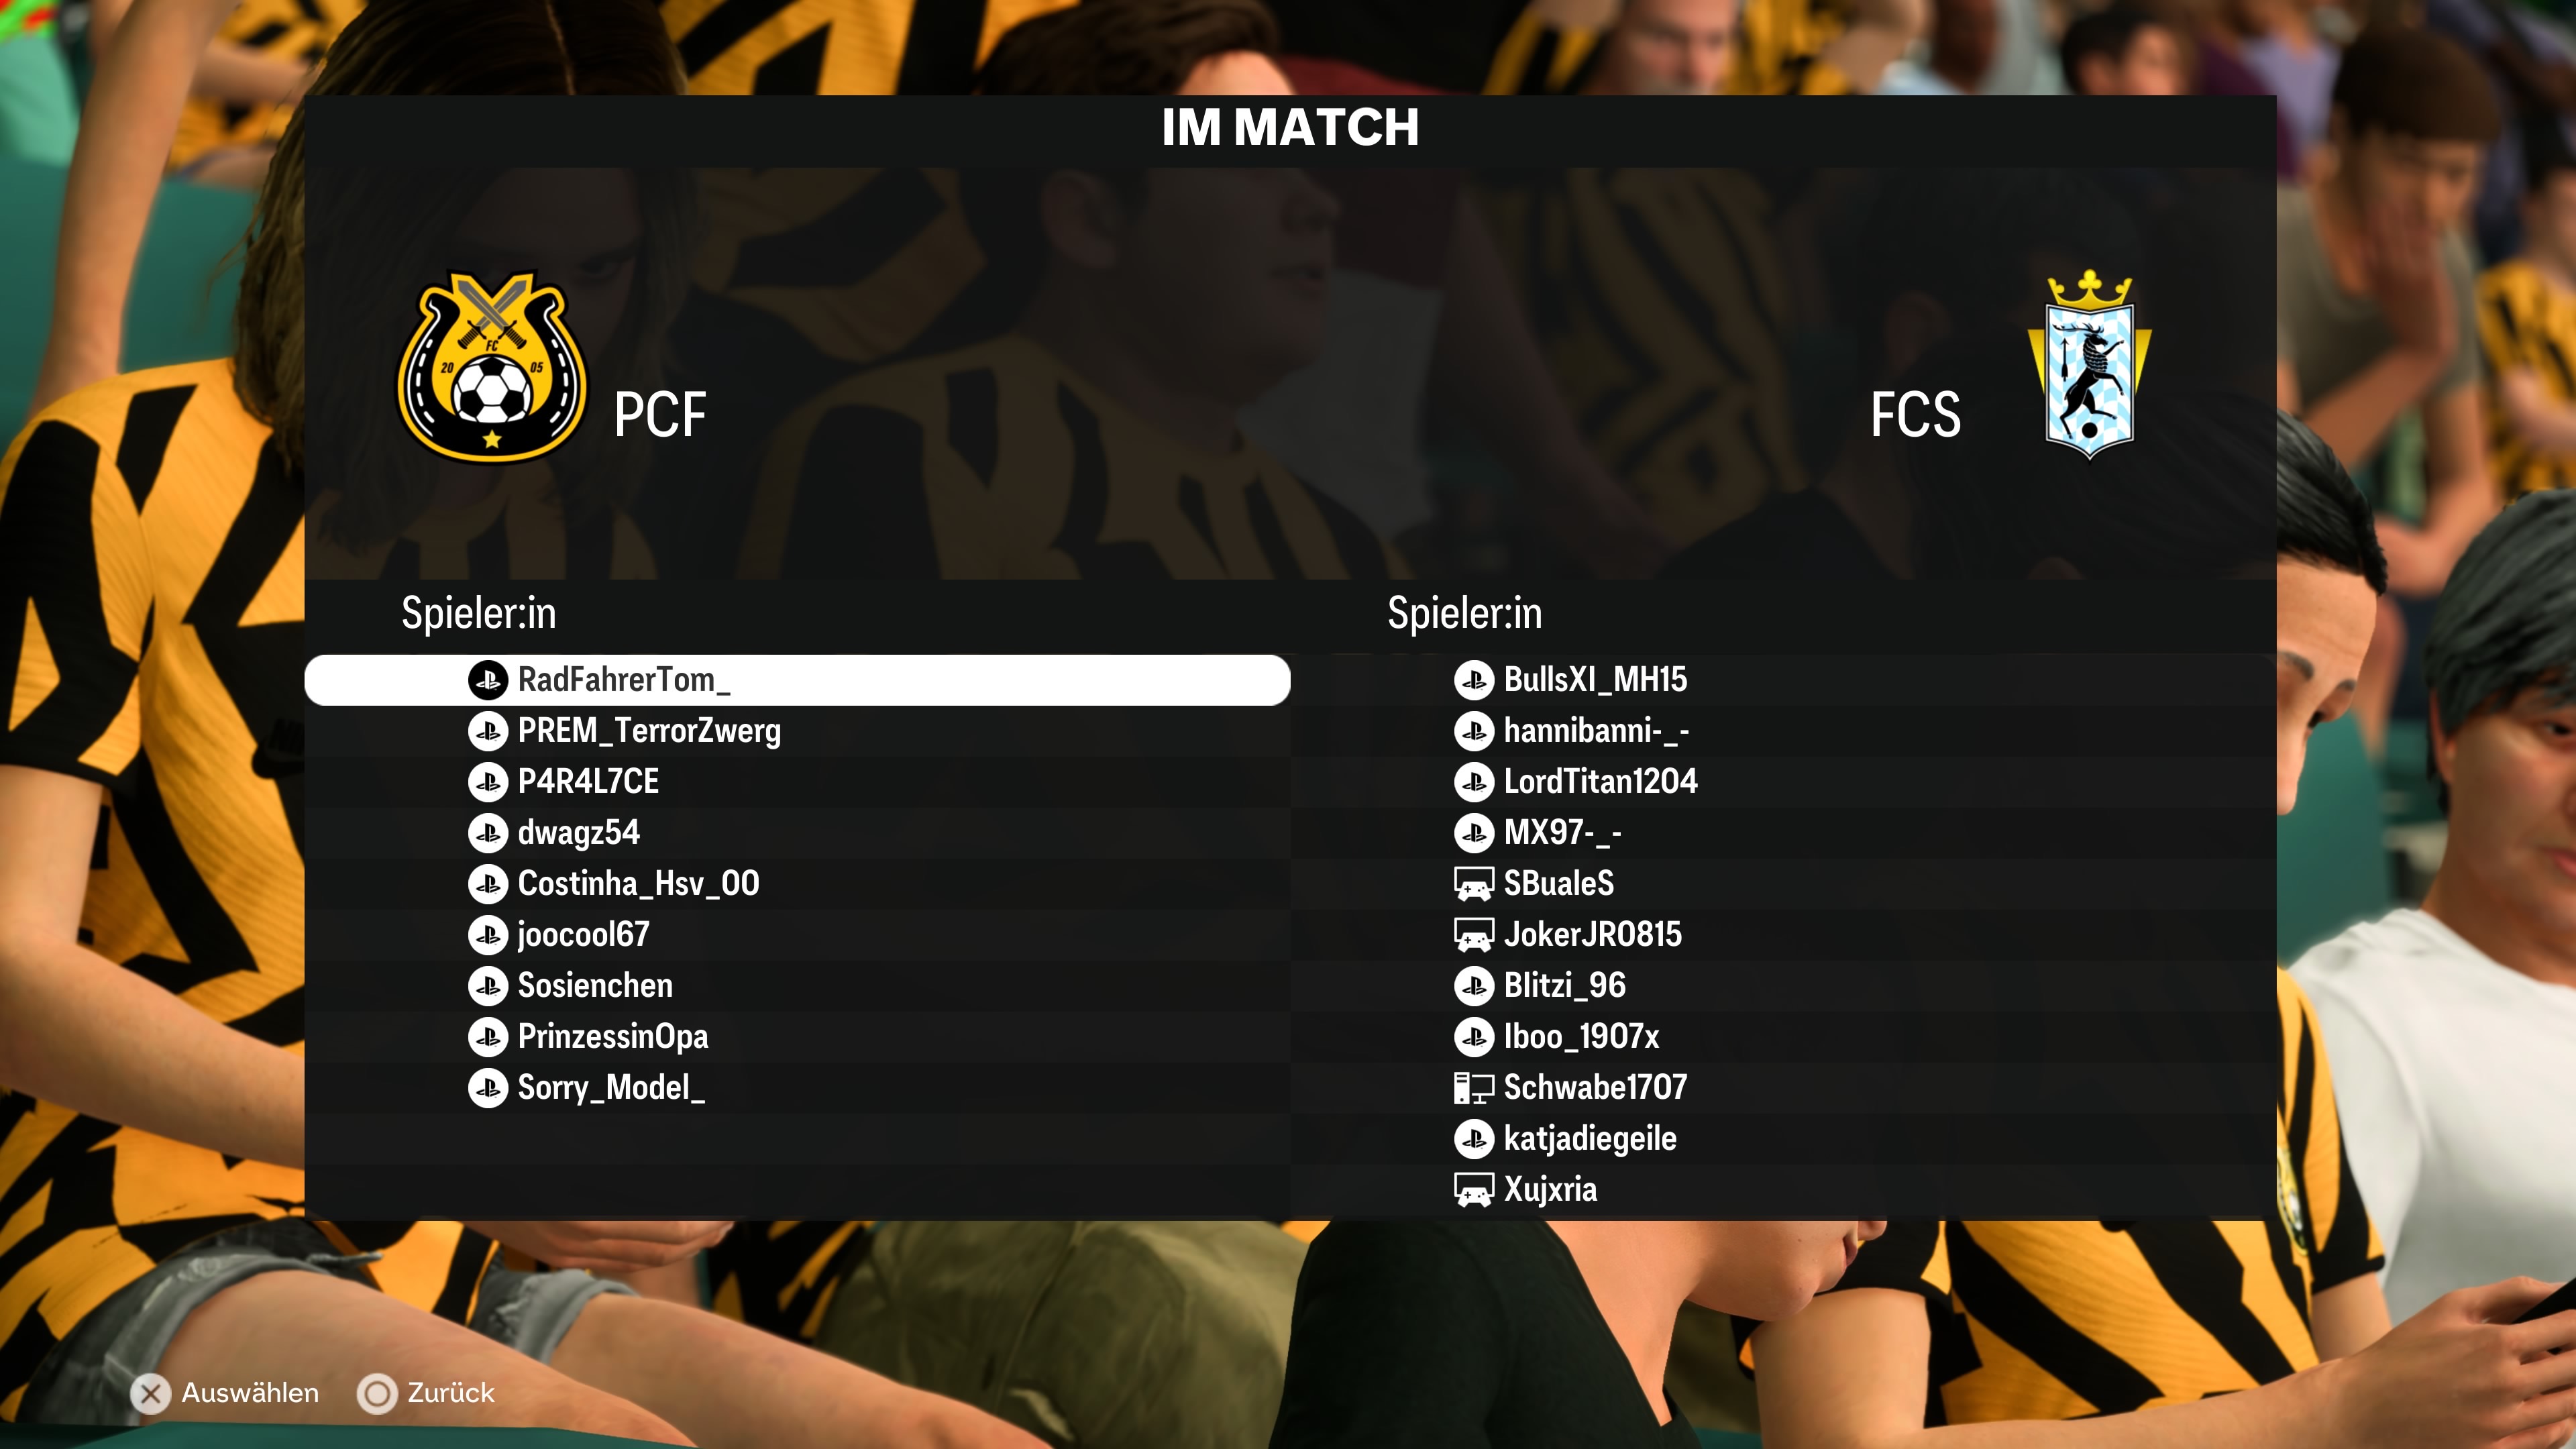
Task: Click the Xbox platform icon beside SBualeS
Action: click(1473, 884)
